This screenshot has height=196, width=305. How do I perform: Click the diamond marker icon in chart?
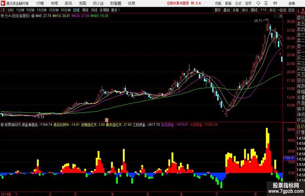pos(276,16)
